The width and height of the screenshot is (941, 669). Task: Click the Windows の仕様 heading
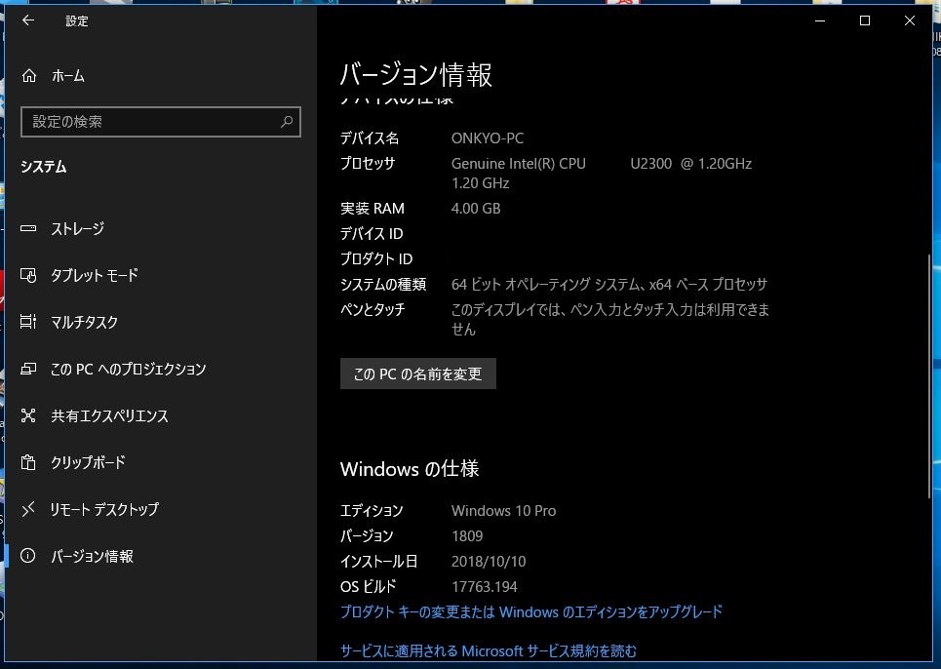[x=410, y=469]
